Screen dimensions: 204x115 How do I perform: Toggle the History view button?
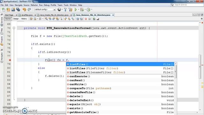(24, 19)
